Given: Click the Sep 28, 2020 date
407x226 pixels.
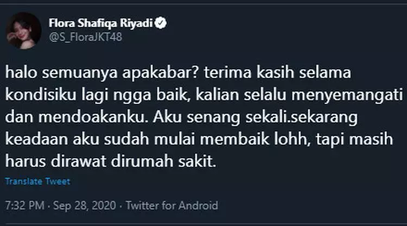Looking at the screenshot, I should pyautogui.click(x=84, y=205).
